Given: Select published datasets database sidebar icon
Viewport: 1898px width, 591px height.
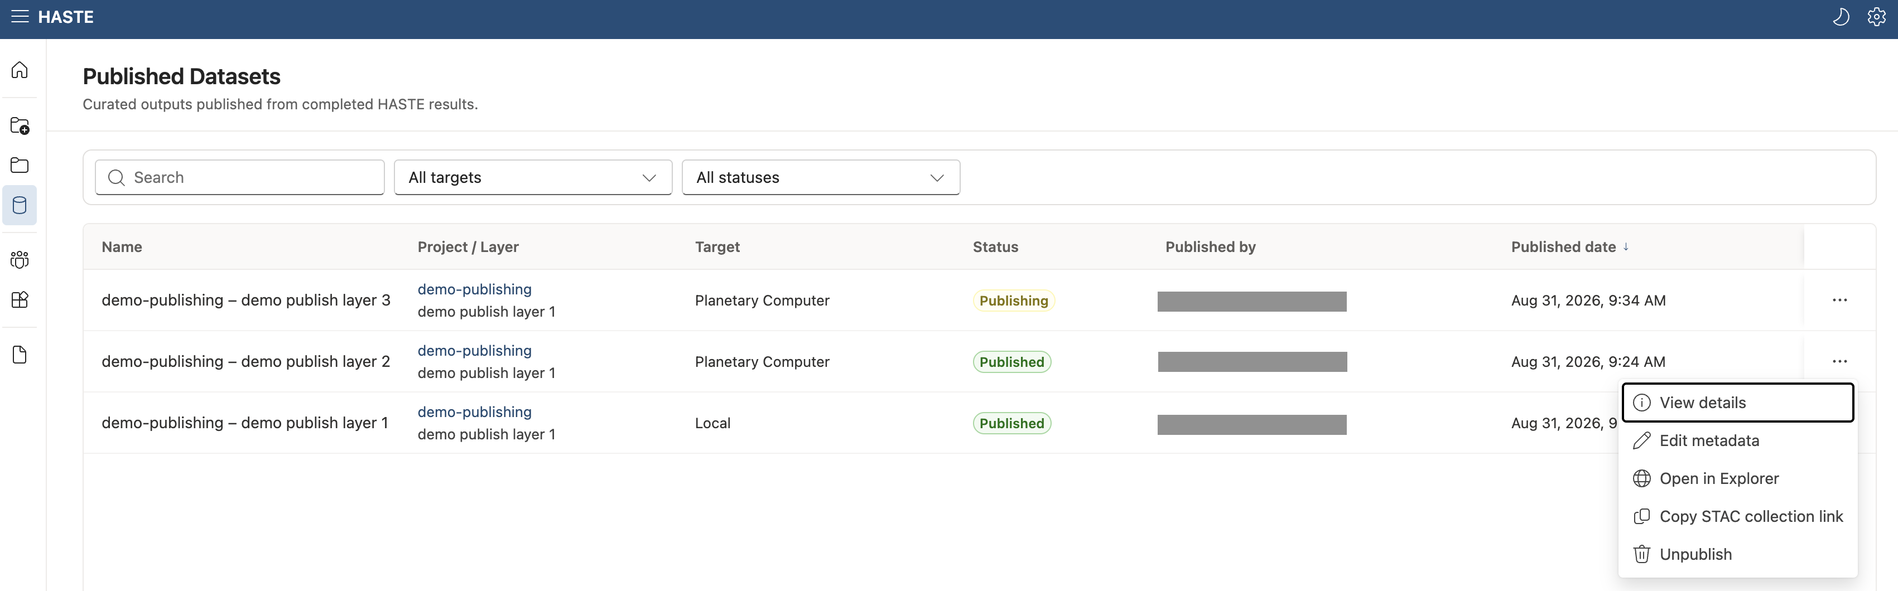Looking at the screenshot, I should click(x=20, y=205).
